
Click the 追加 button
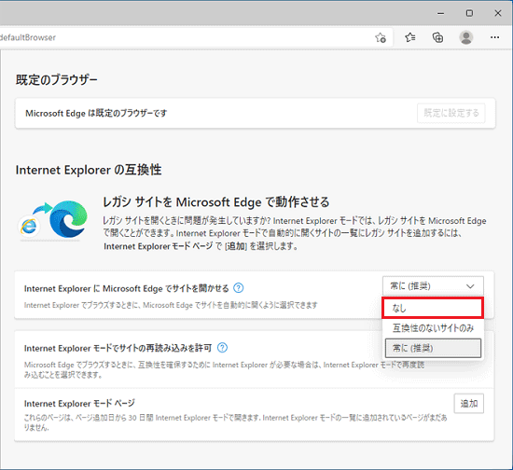[468, 404]
